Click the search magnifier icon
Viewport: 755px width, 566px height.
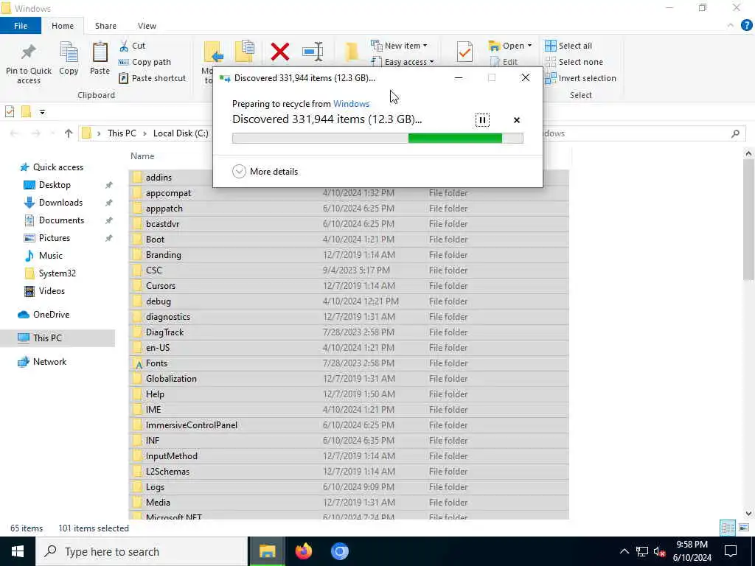click(735, 133)
